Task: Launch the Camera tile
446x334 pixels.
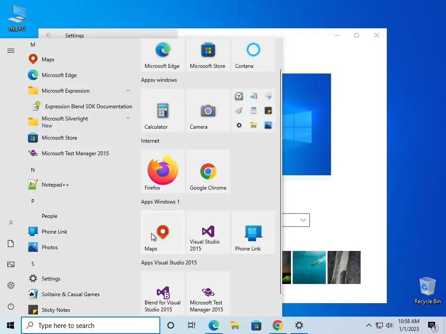Action: click(x=208, y=110)
